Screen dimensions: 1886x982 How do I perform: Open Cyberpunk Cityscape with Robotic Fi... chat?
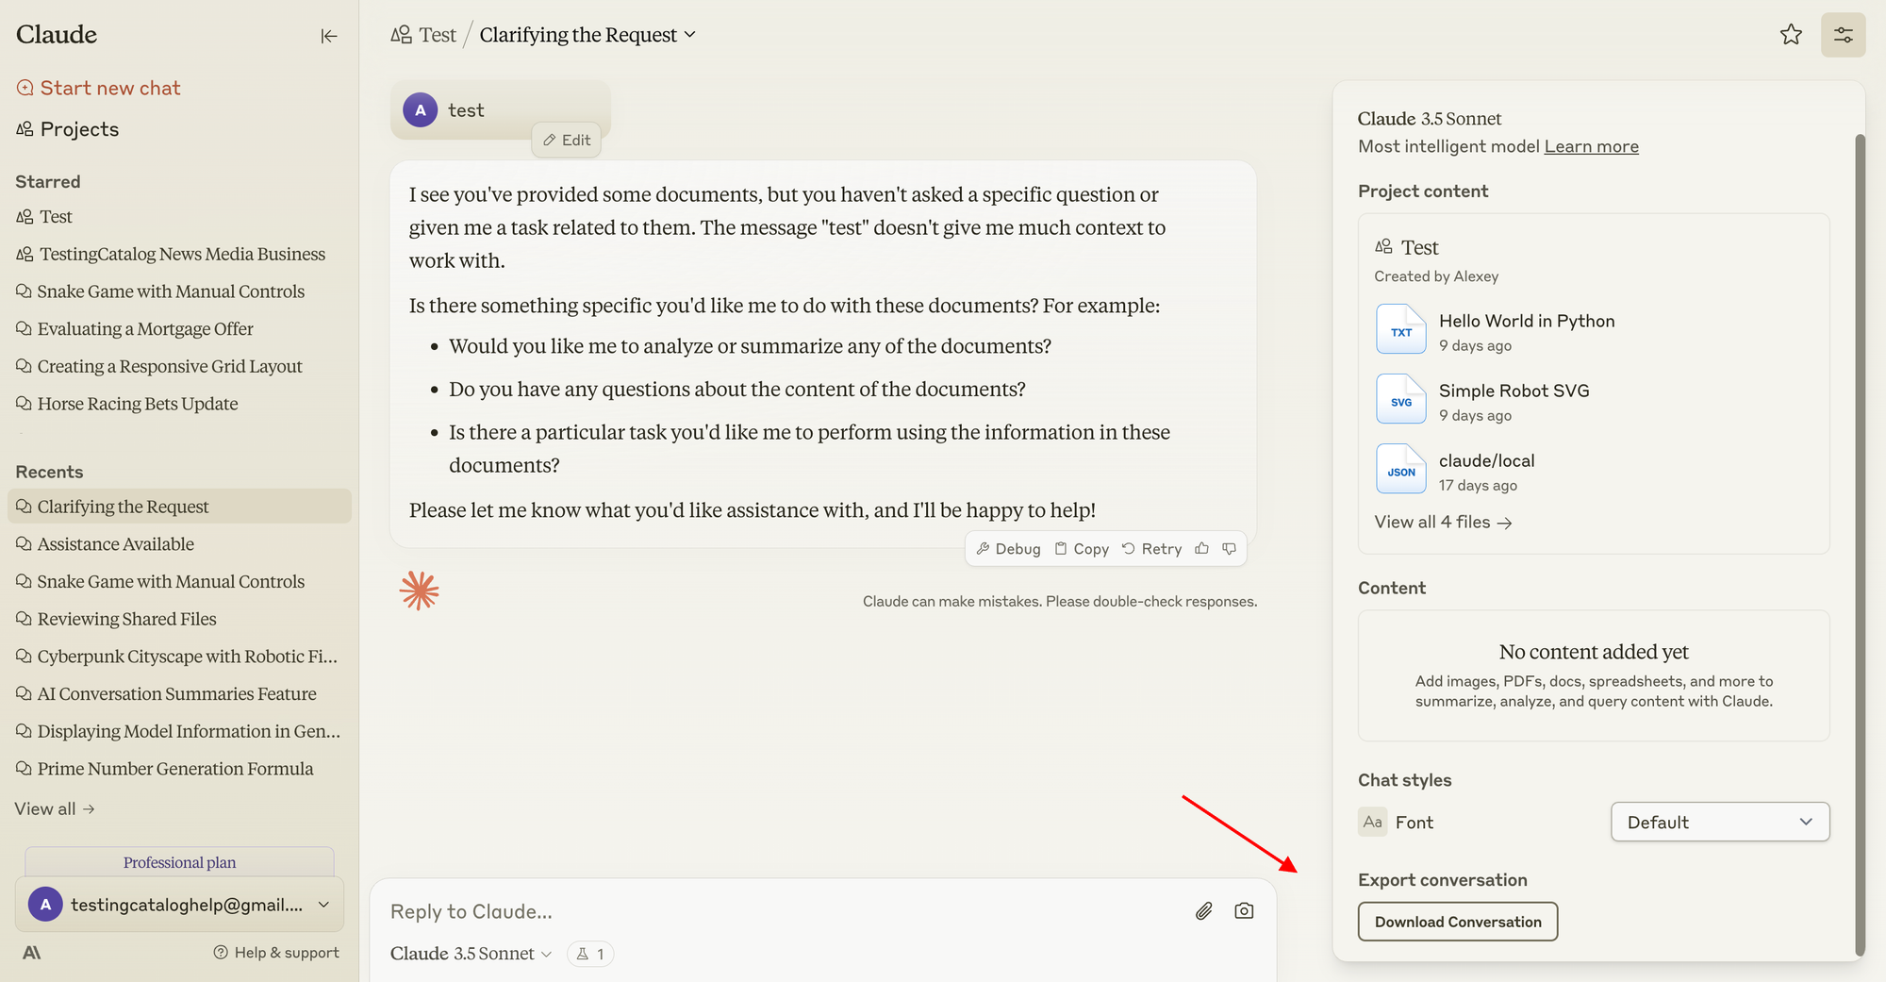[x=179, y=657]
